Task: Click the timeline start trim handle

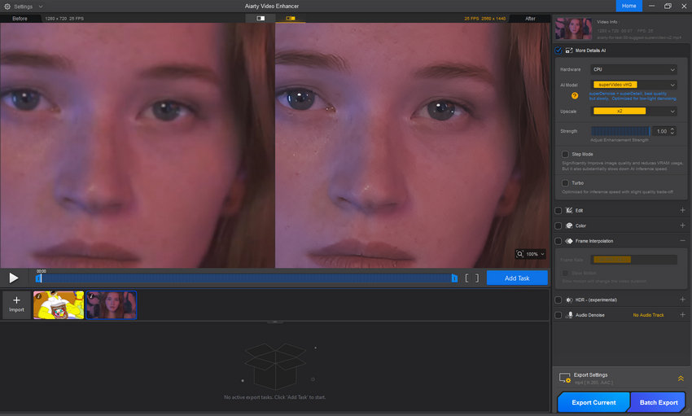Action: [x=38, y=278]
